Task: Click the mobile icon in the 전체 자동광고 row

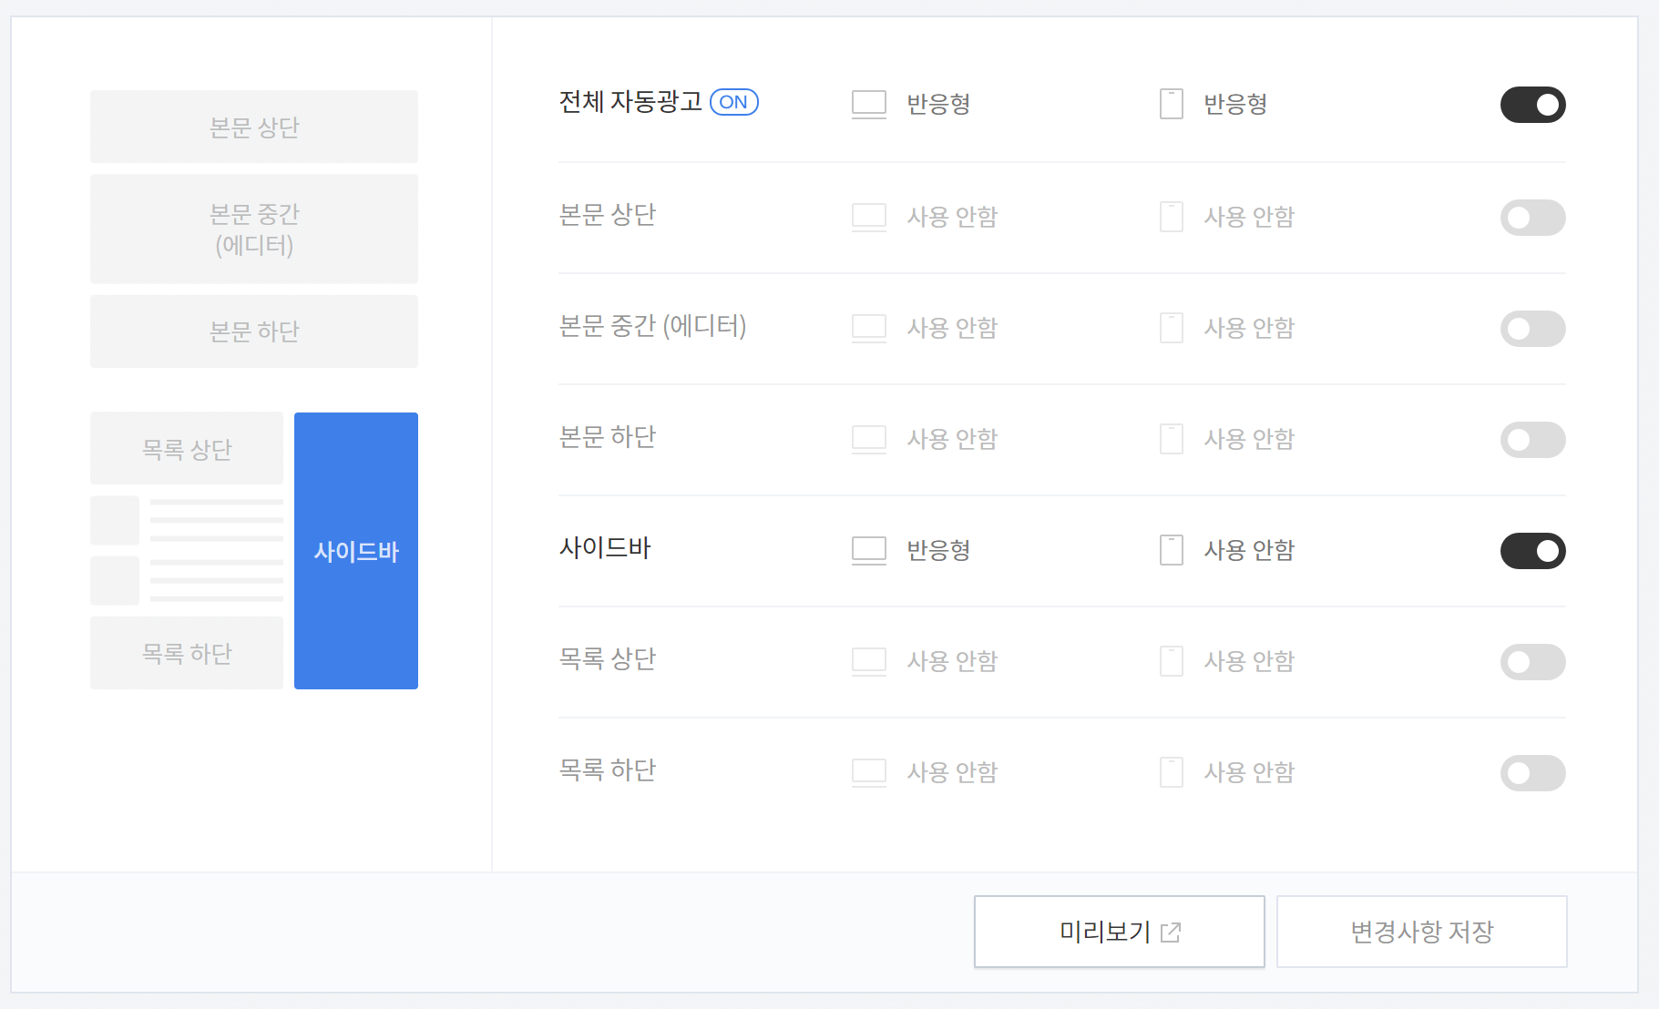Action: (x=1171, y=104)
